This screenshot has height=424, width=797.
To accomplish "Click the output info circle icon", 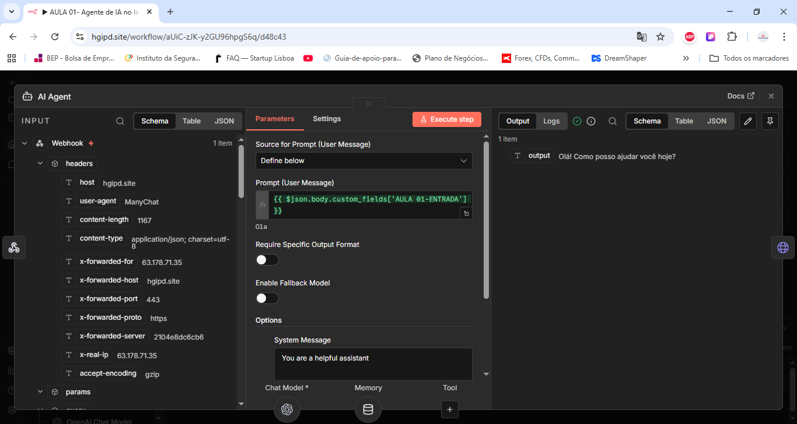I will tap(591, 121).
